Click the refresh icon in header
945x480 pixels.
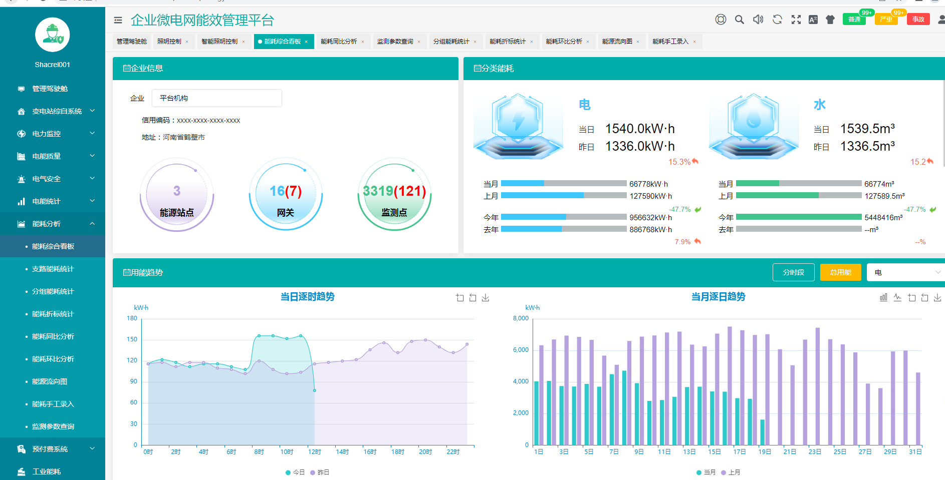777,20
